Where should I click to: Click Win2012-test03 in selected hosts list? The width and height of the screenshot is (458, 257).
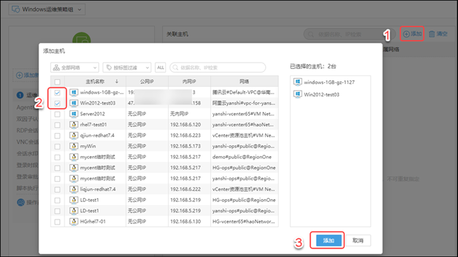[x=322, y=94]
